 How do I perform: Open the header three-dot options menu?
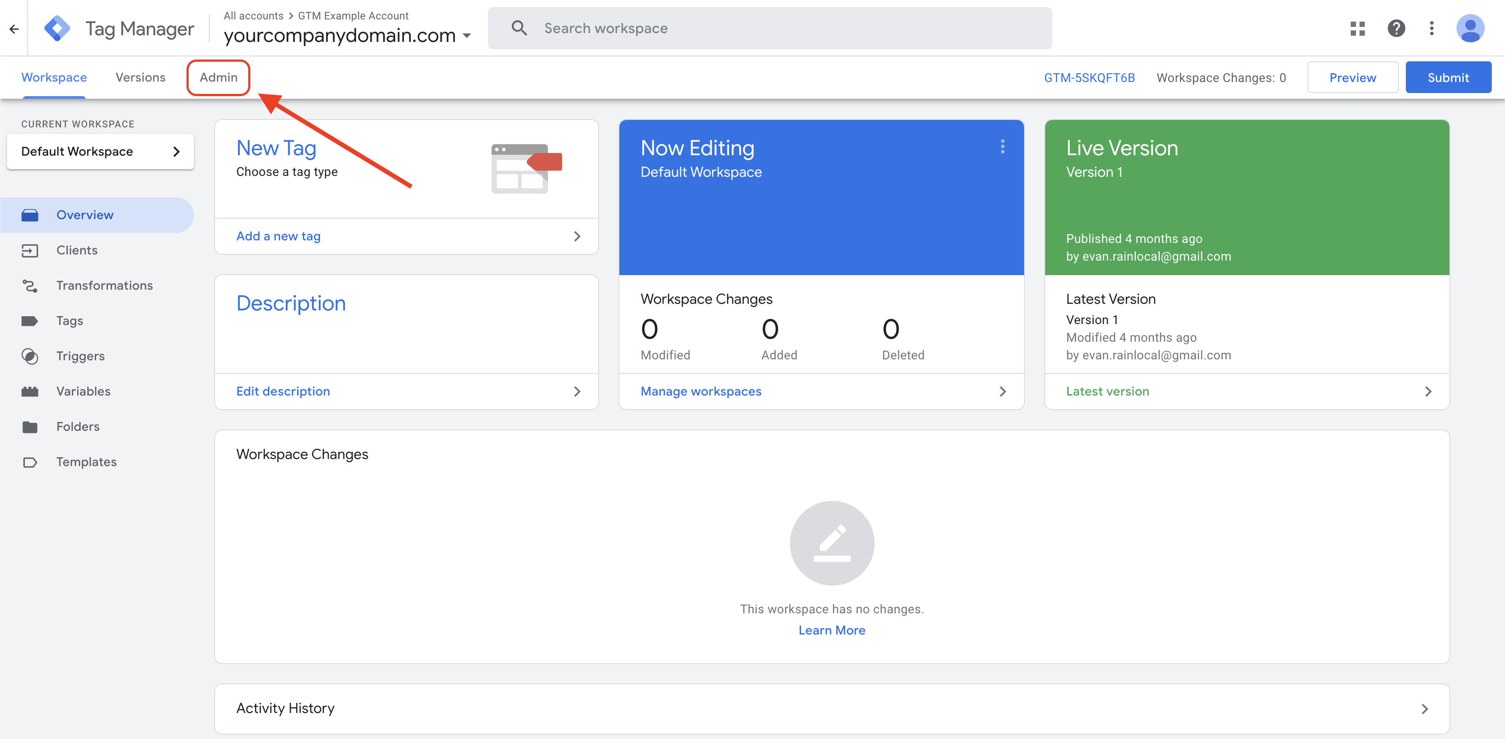[x=1431, y=28]
